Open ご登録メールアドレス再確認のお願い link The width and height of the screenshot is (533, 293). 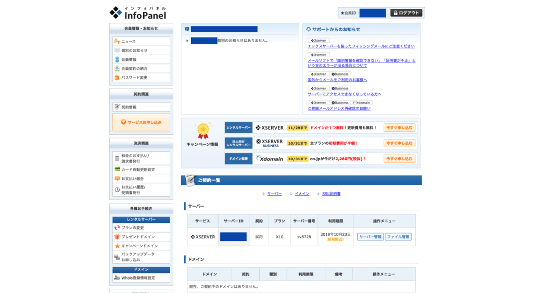pyautogui.click(x=339, y=108)
